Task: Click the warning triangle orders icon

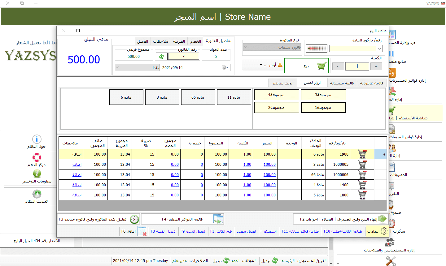Action: [280, 65]
